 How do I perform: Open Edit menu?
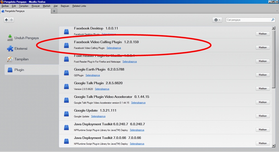point(14,6)
